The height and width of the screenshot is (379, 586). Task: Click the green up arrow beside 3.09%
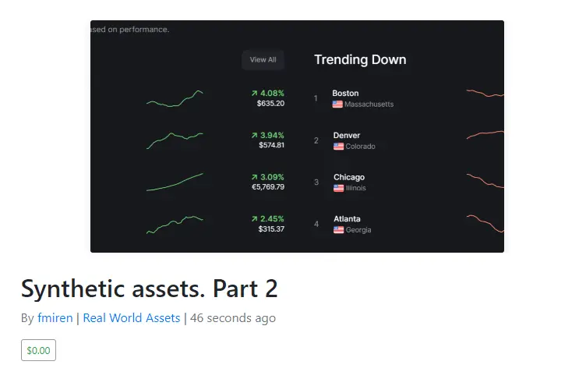(255, 177)
